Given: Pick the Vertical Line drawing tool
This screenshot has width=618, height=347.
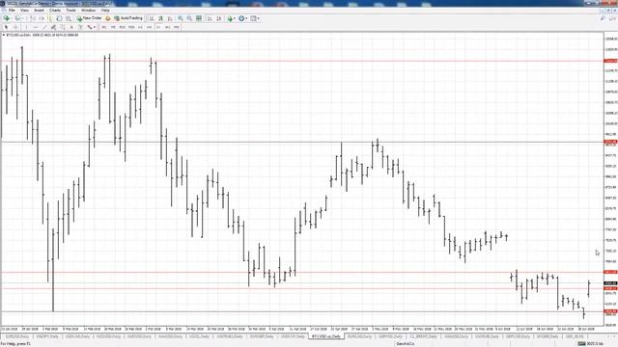Looking at the screenshot, I should click(x=26, y=27).
